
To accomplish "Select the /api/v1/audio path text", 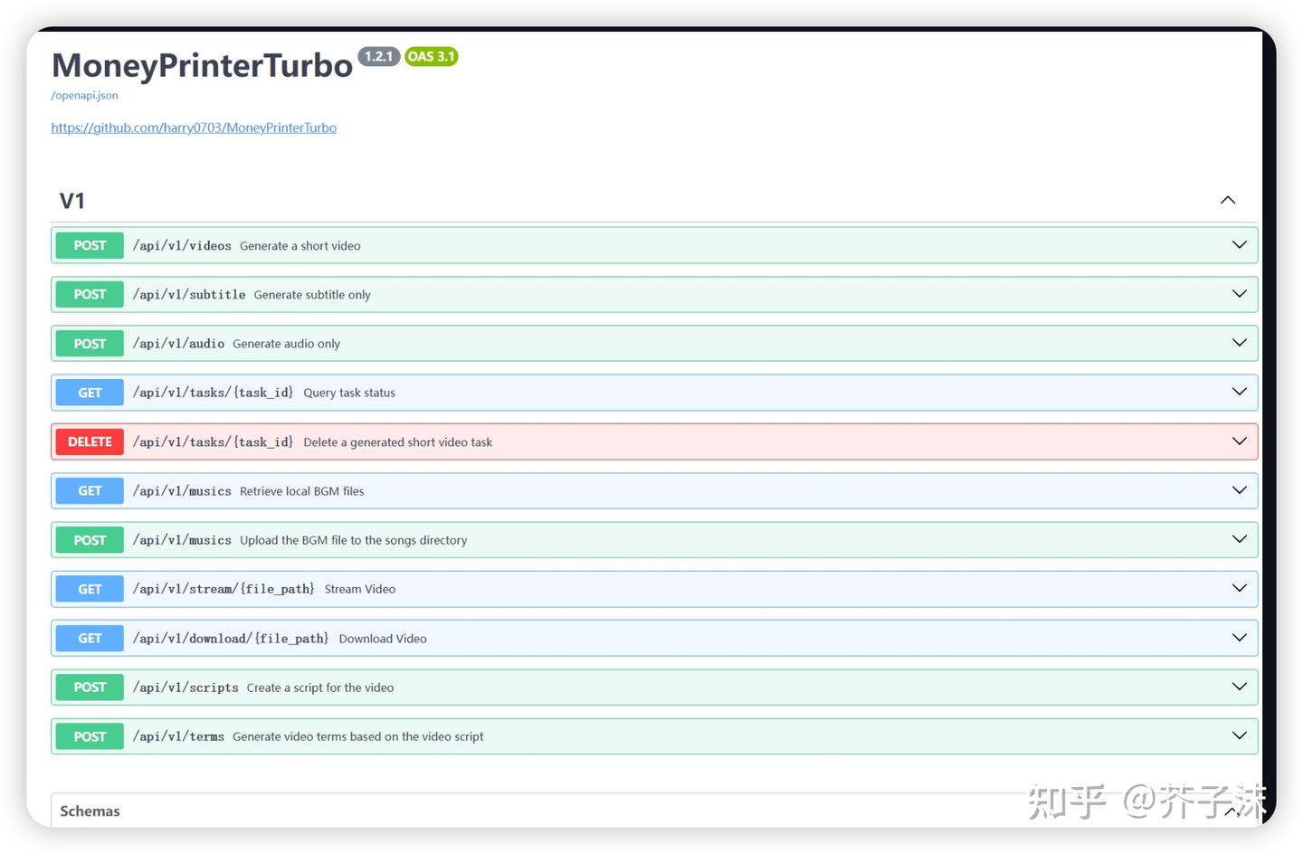I will [x=178, y=344].
